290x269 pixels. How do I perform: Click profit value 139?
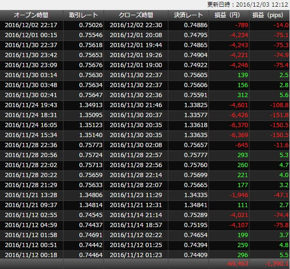(243, 75)
